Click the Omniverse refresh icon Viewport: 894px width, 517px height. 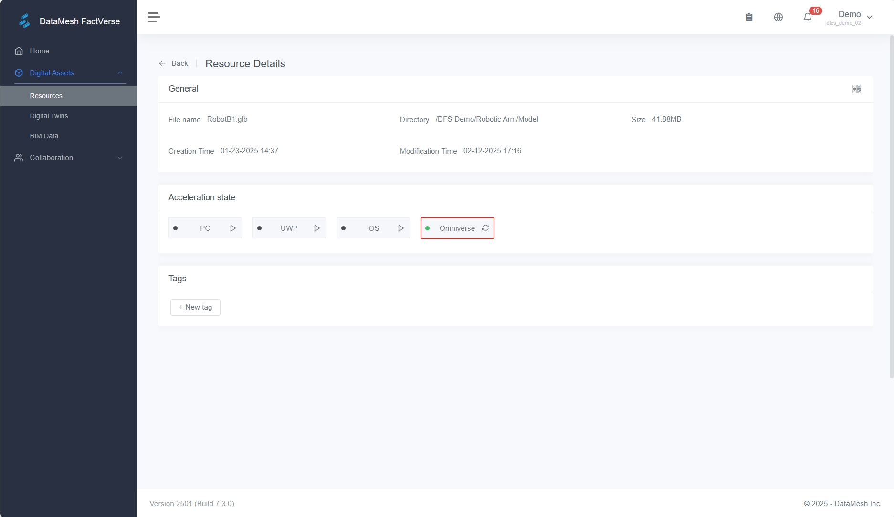pos(485,228)
